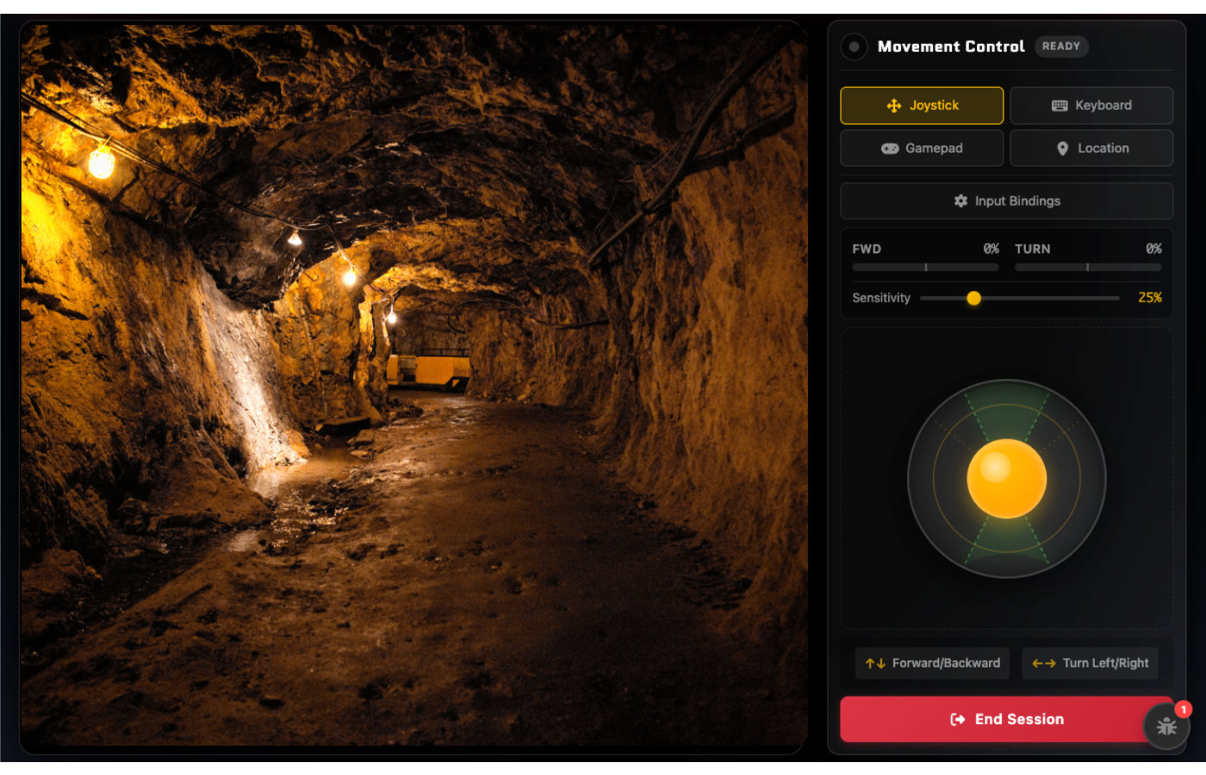Click the status circle beside Movement Control
Screen dimensions: 1206x775
click(854, 46)
